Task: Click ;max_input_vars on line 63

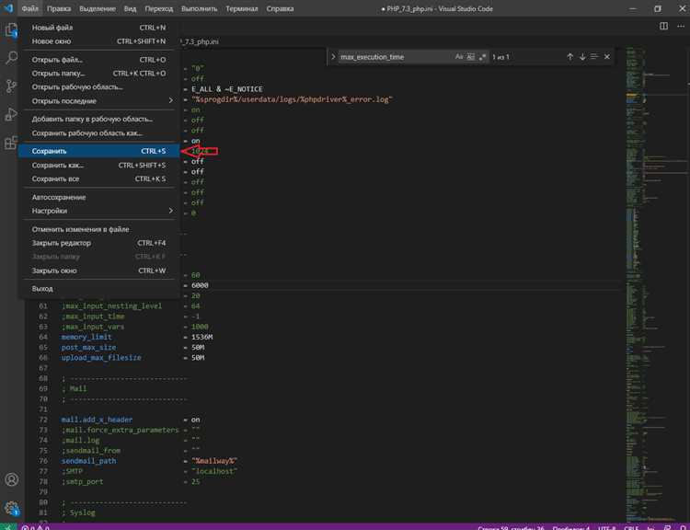Action: tap(93, 327)
